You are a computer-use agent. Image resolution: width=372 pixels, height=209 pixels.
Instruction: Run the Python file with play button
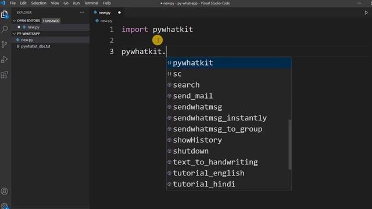(x=366, y=13)
